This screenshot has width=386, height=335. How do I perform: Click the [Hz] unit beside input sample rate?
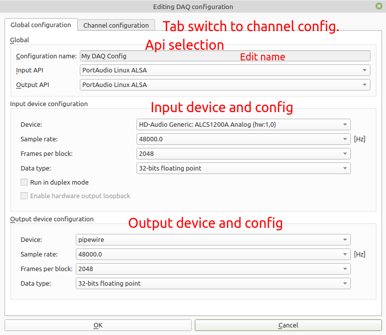(x=360, y=139)
